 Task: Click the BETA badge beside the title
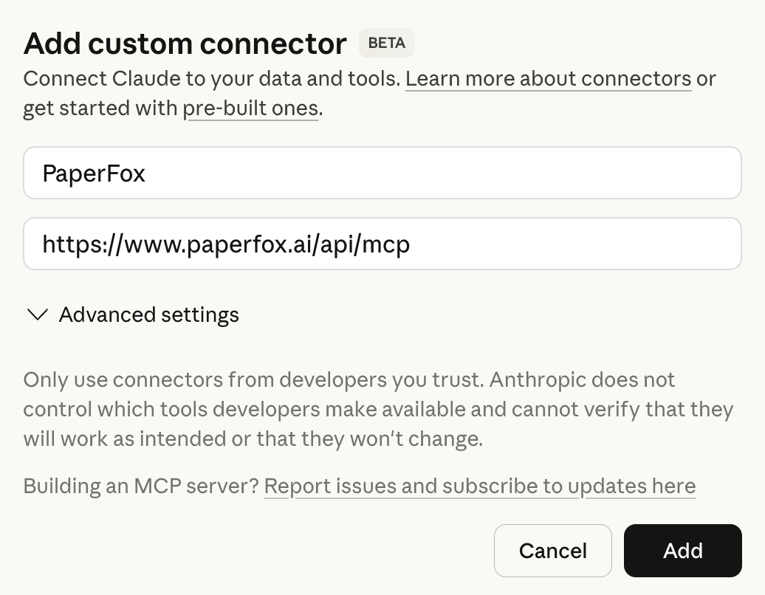click(386, 44)
